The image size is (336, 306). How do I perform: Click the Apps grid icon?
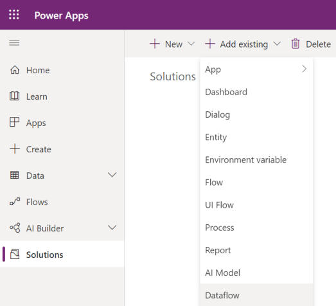[x=15, y=122]
